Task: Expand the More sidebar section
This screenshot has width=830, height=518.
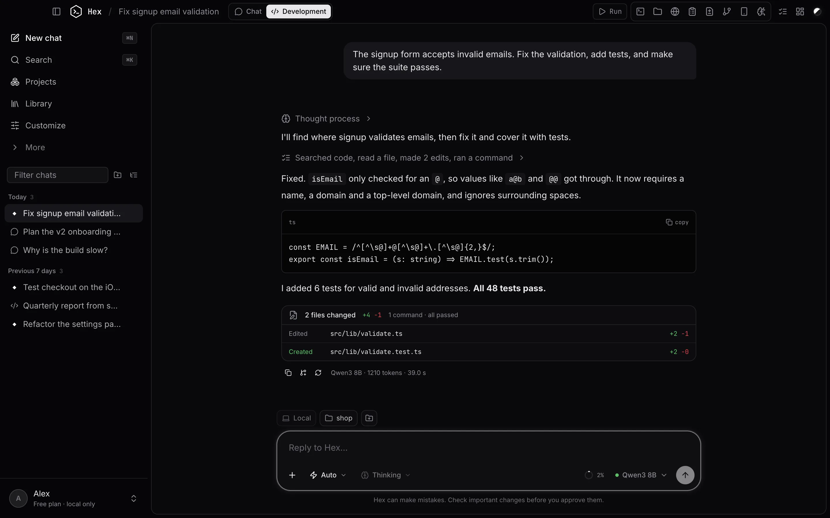Action: pos(74,147)
